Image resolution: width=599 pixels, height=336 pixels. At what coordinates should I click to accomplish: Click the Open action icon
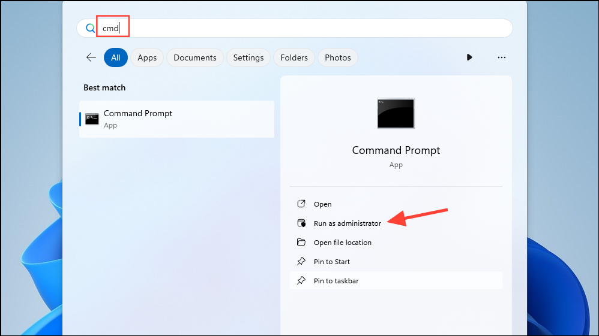point(301,204)
